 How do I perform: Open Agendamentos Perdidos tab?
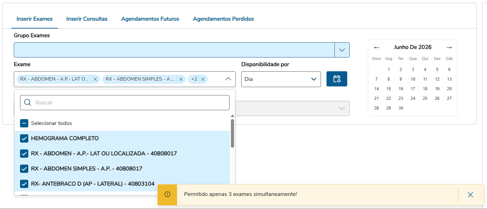(223, 19)
